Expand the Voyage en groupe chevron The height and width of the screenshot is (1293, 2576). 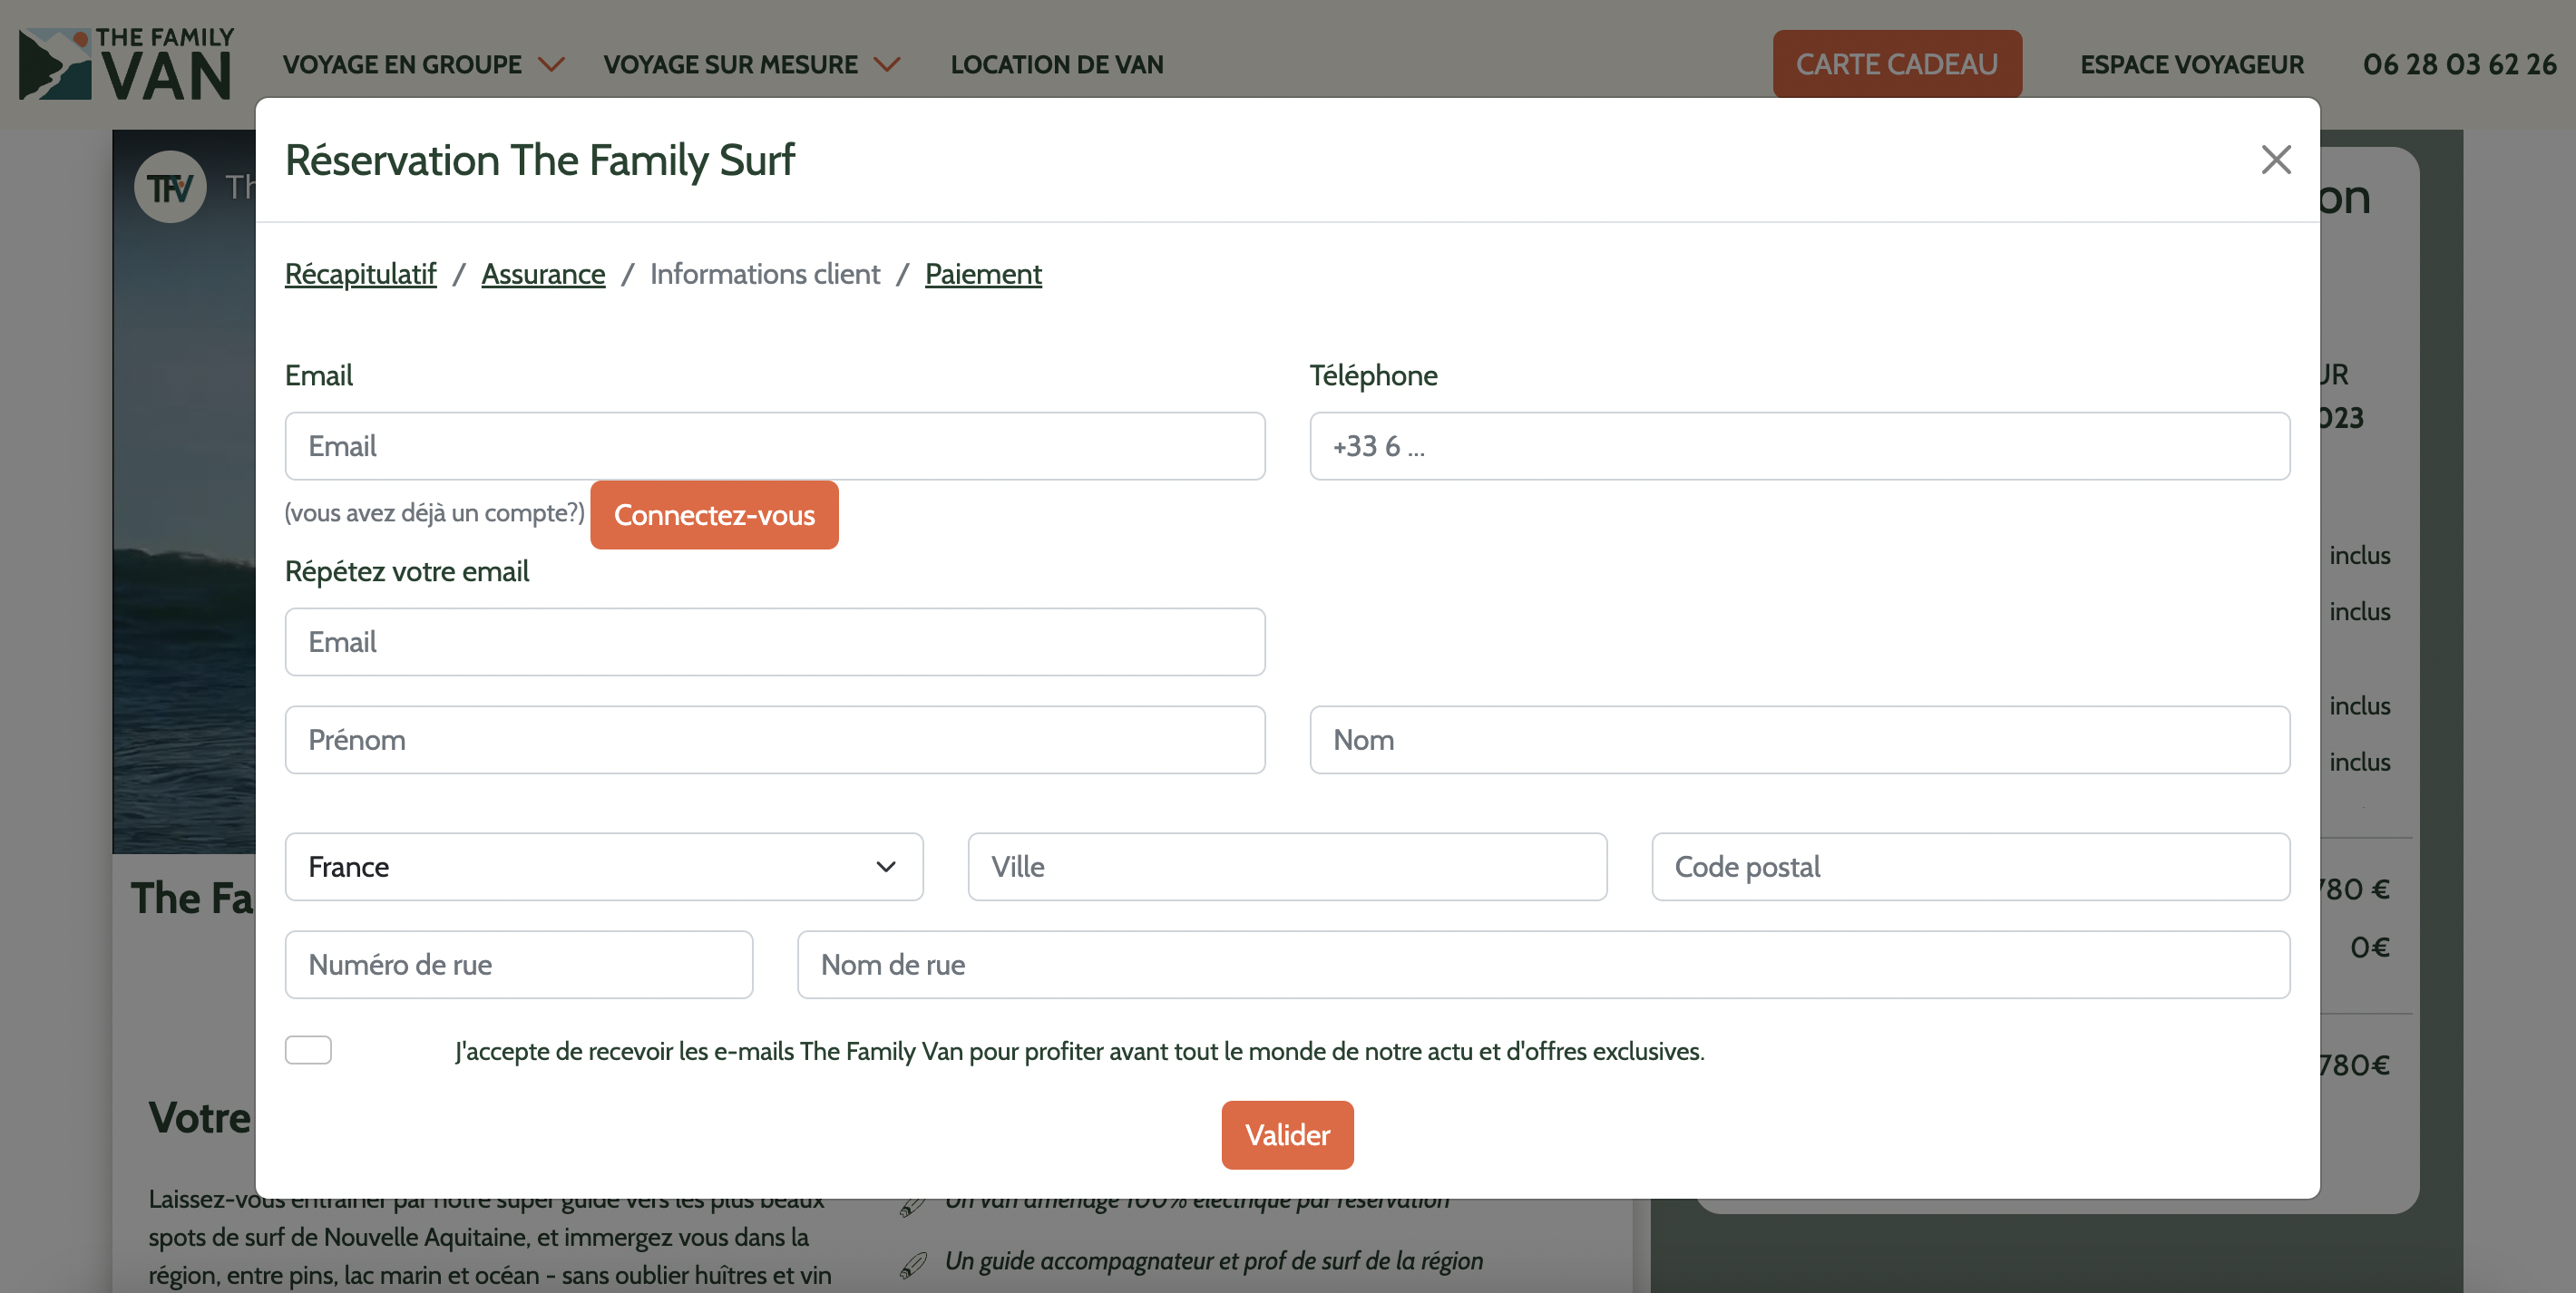pos(551,65)
